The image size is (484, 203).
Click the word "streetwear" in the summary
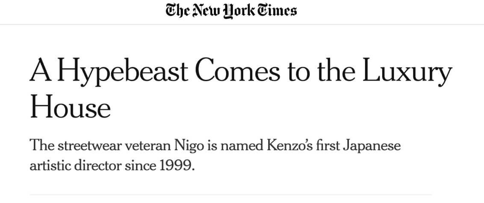(x=90, y=145)
